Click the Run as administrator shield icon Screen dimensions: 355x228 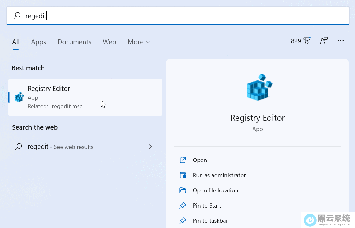pos(183,175)
